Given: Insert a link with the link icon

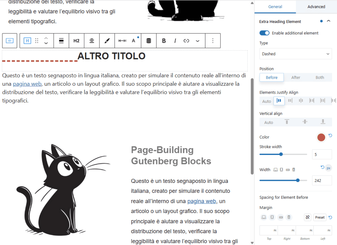Looking at the screenshot, I should click(x=186, y=40).
